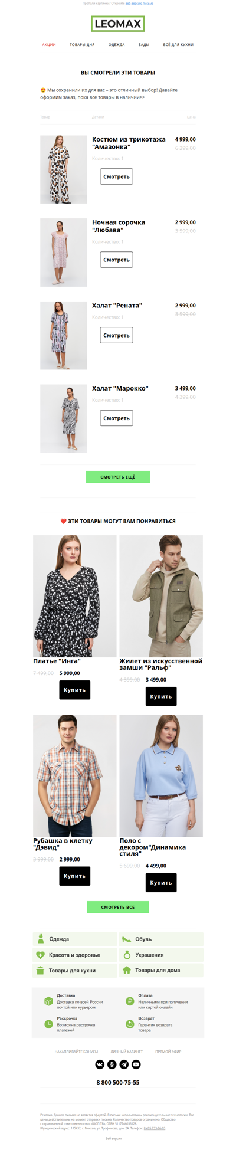Click the Халат Марокко product thumbnail
Viewport: 236px width, 1153px height.
[x=64, y=419]
